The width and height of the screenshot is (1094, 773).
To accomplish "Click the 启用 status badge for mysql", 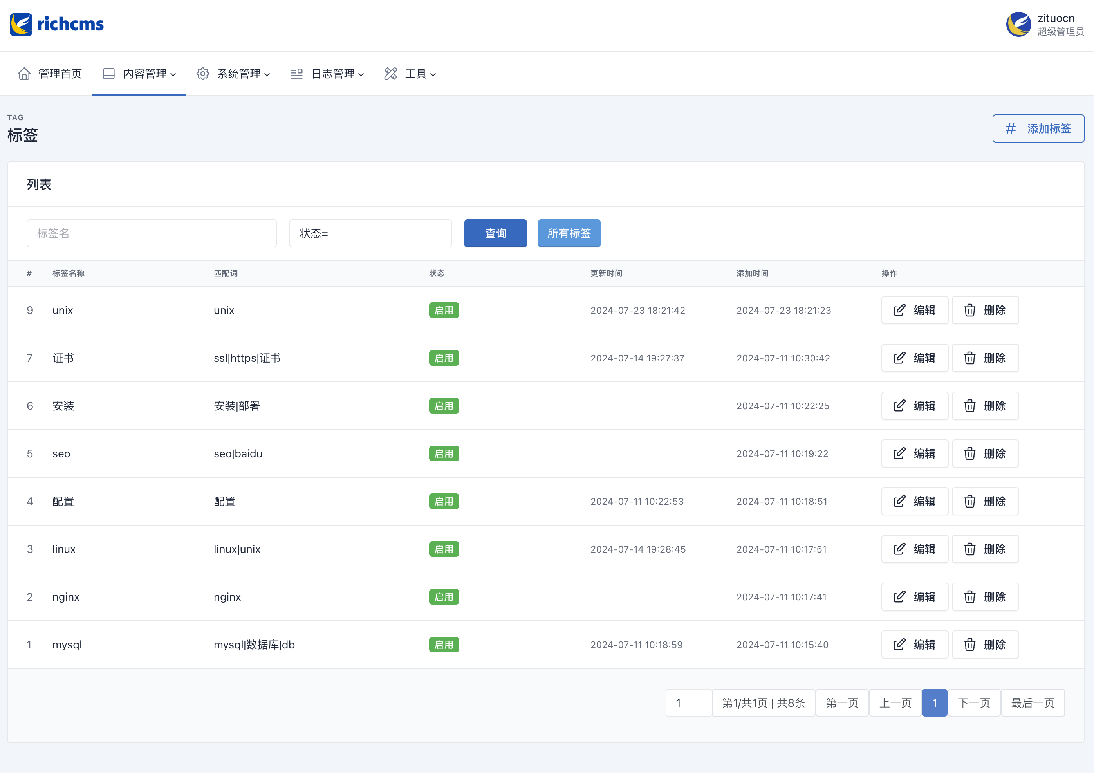I will click(x=444, y=644).
